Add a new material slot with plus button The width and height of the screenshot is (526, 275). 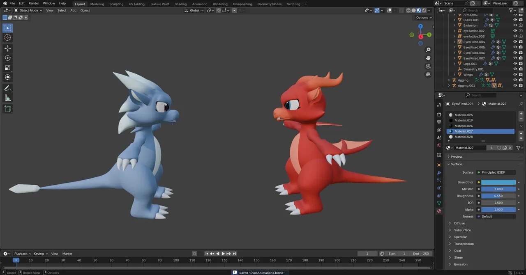521,114
